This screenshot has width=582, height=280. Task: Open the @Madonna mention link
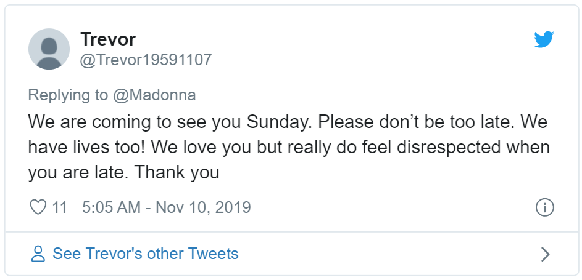tap(154, 95)
